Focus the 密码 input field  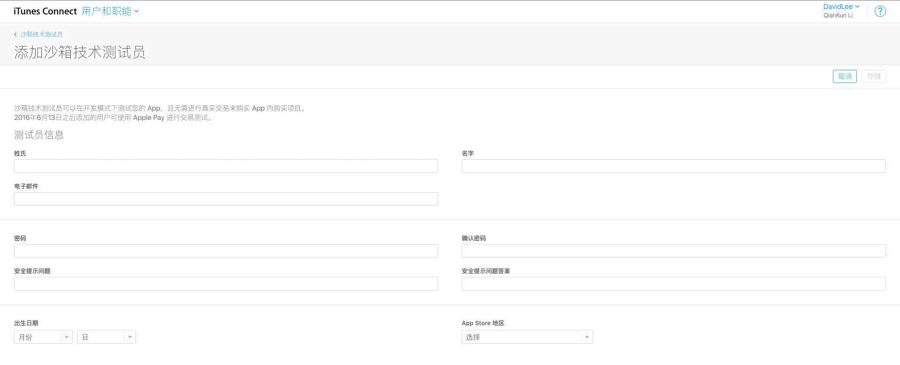pos(226,251)
